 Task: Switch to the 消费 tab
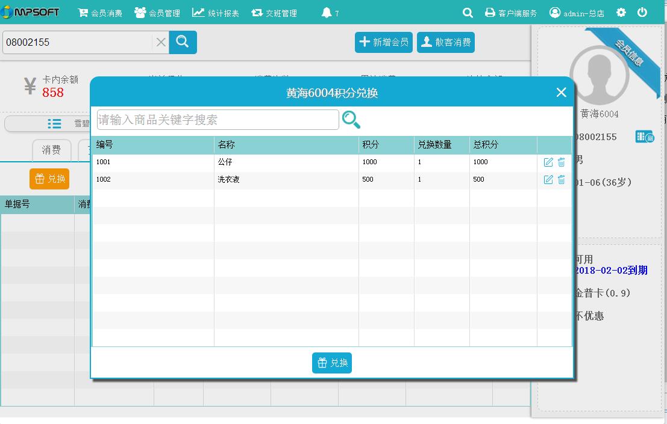click(x=51, y=150)
